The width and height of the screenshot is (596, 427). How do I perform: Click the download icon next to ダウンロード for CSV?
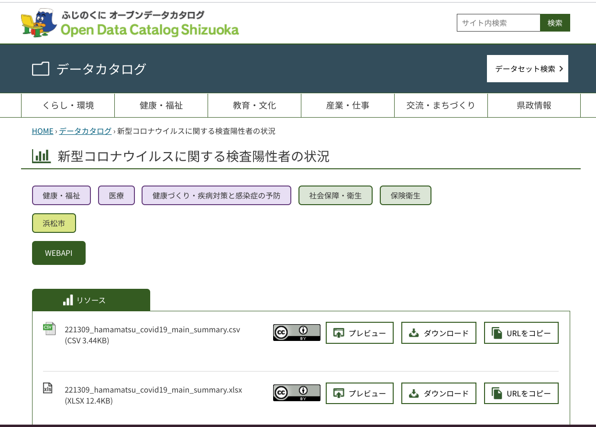tap(414, 332)
